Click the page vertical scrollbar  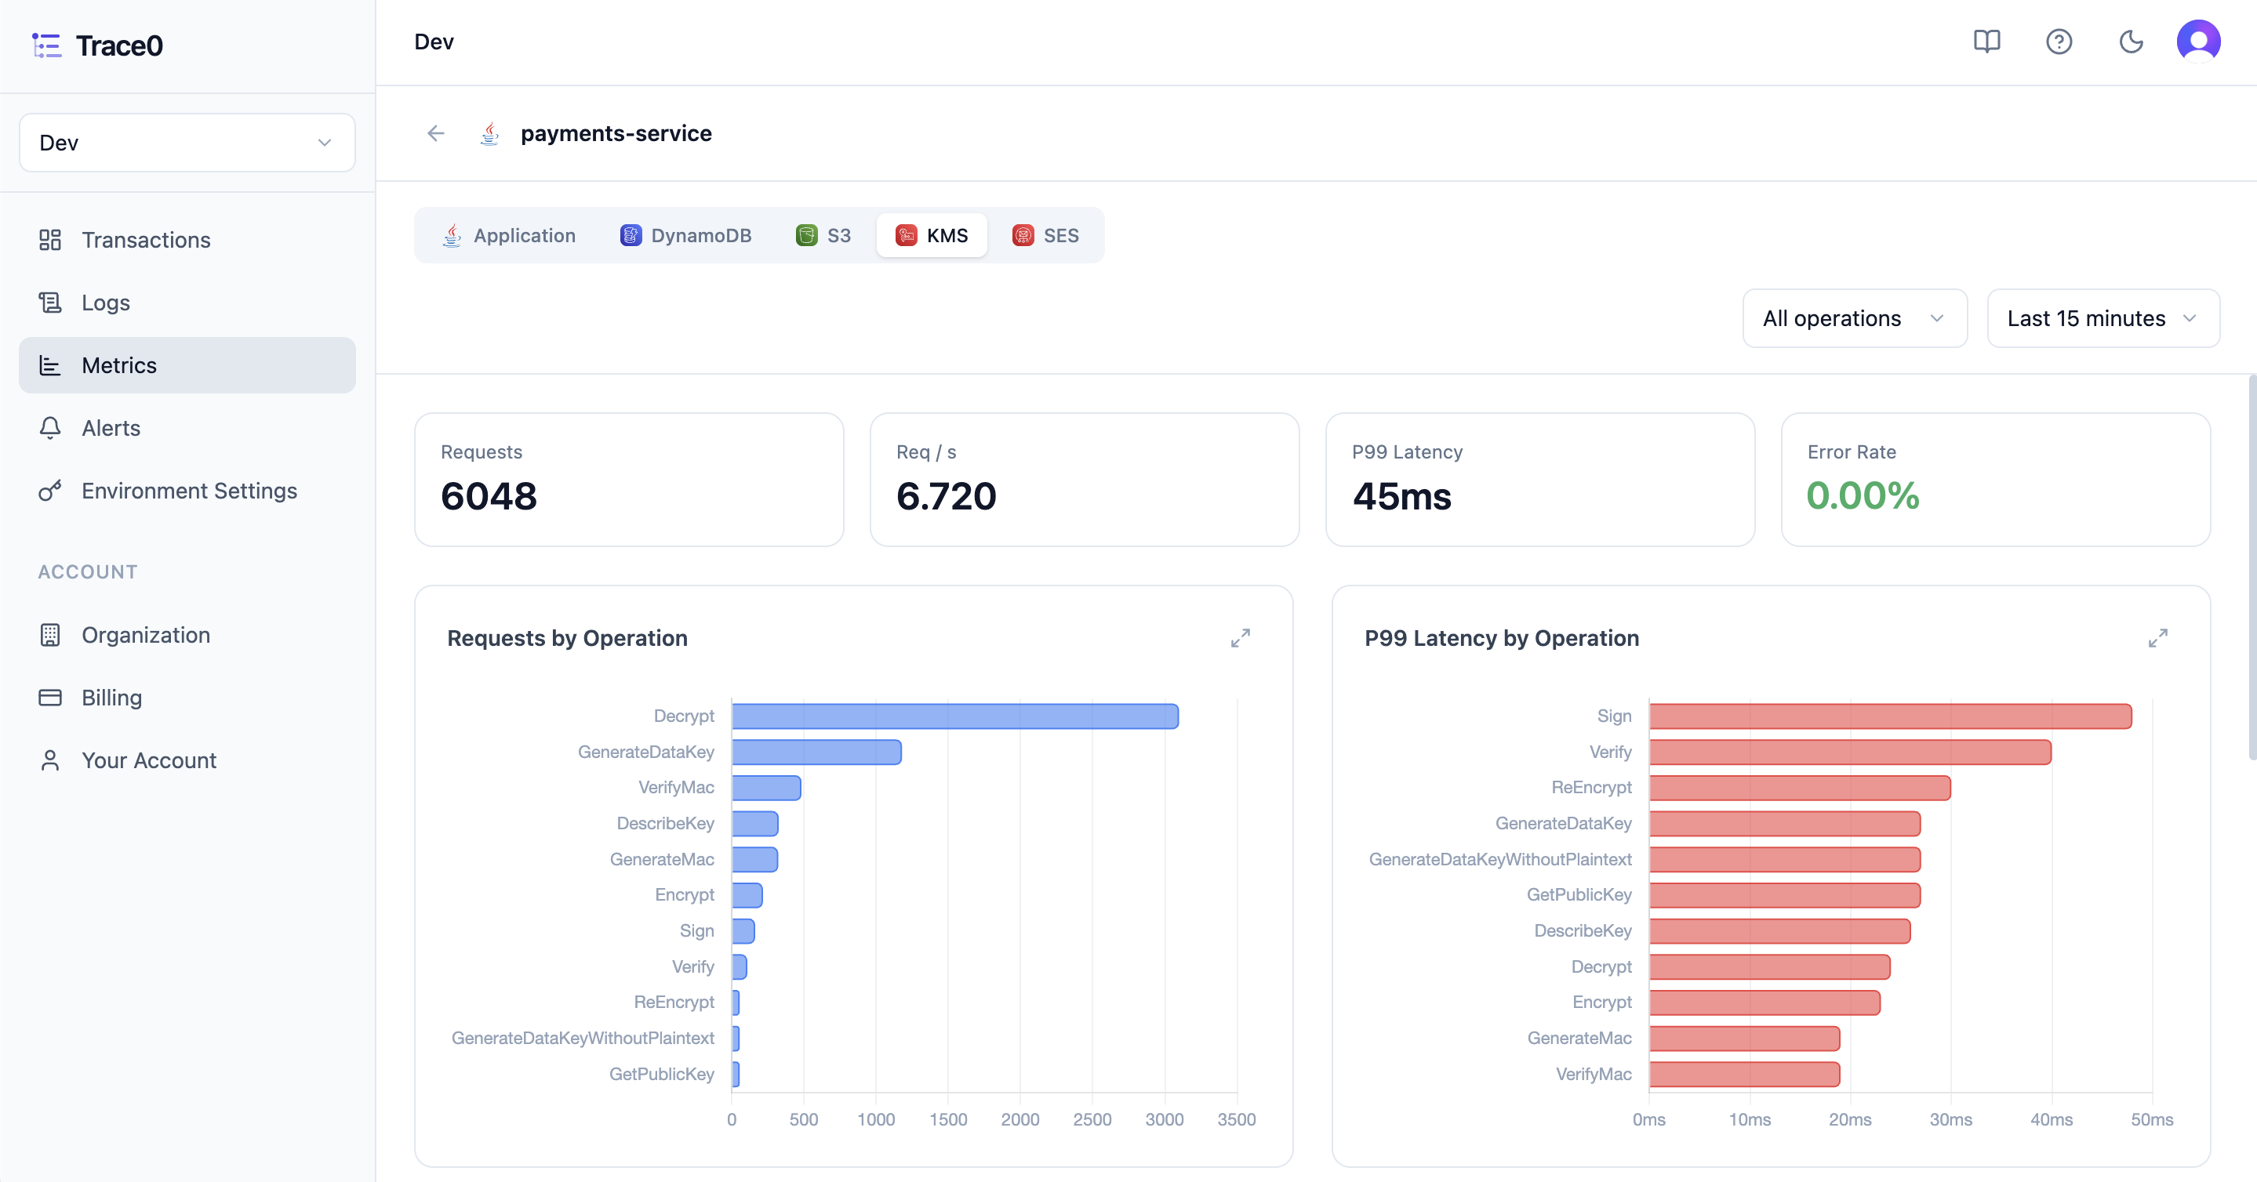(x=2251, y=567)
